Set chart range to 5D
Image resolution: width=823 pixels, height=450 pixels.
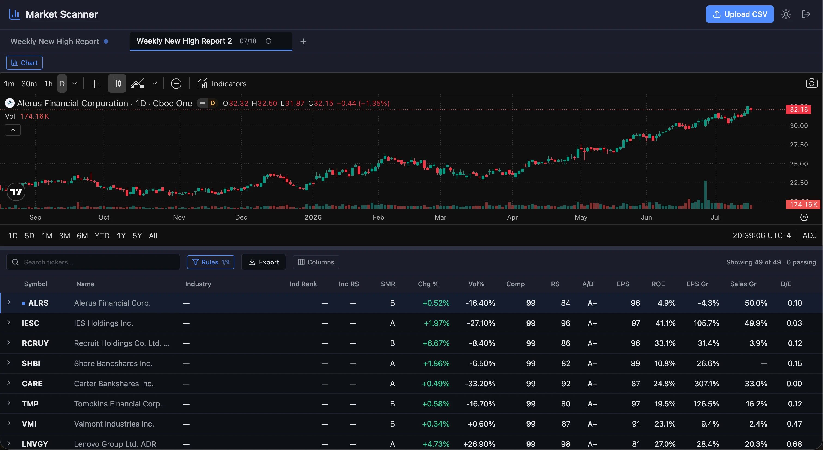(29, 236)
